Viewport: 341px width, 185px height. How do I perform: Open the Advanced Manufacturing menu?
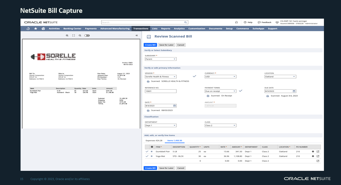point(115,29)
